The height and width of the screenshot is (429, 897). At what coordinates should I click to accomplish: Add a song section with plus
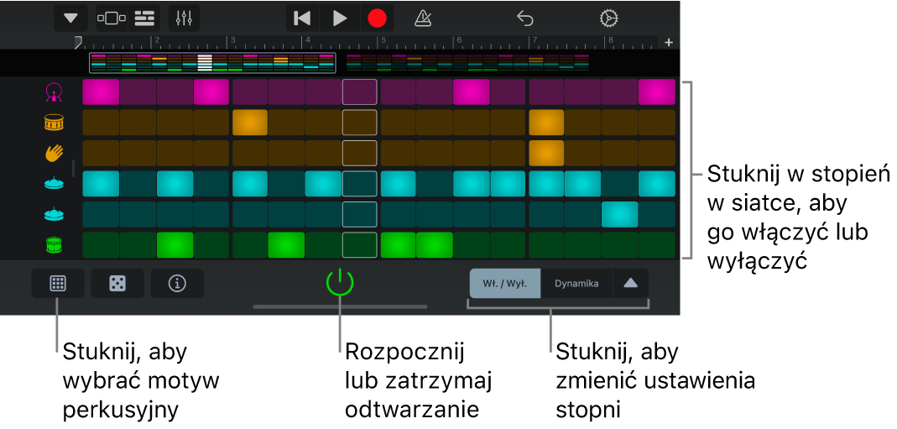669,42
